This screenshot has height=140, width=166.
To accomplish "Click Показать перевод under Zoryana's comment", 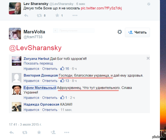I will pos(38,63).
